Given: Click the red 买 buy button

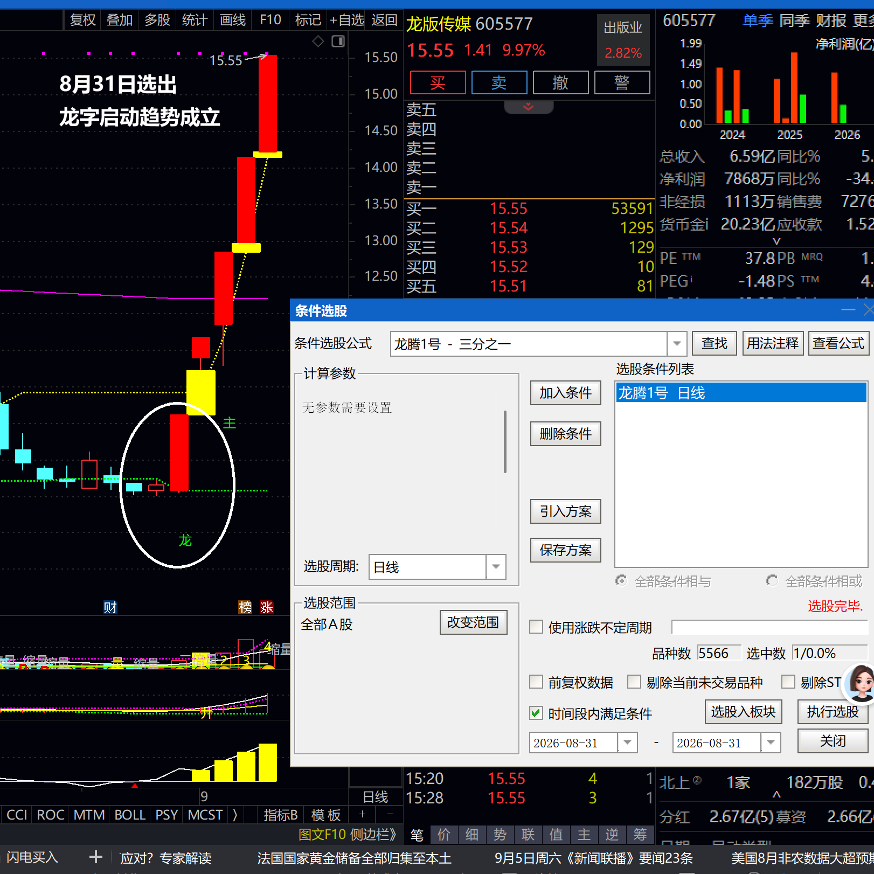Looking at the screenshot, I should click(438, 82).
